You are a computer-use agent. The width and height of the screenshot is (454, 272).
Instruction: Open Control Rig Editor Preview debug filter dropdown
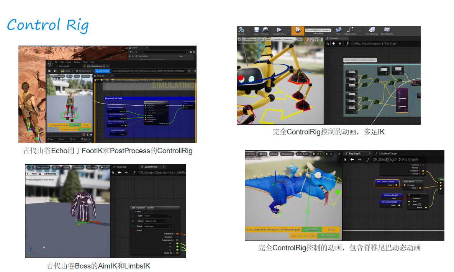(x=318, y=30)
